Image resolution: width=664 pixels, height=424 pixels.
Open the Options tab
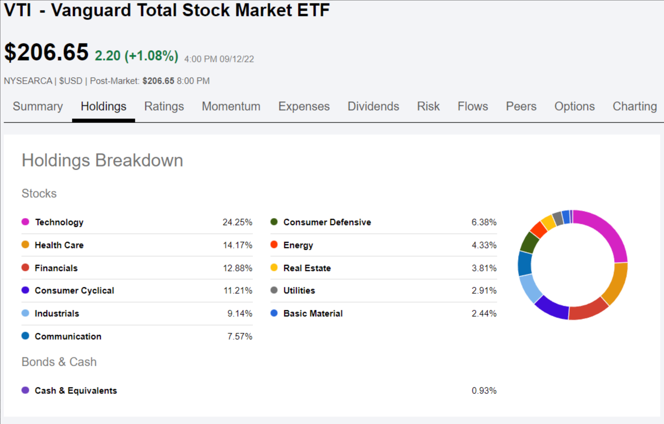[x=574, y=107]
